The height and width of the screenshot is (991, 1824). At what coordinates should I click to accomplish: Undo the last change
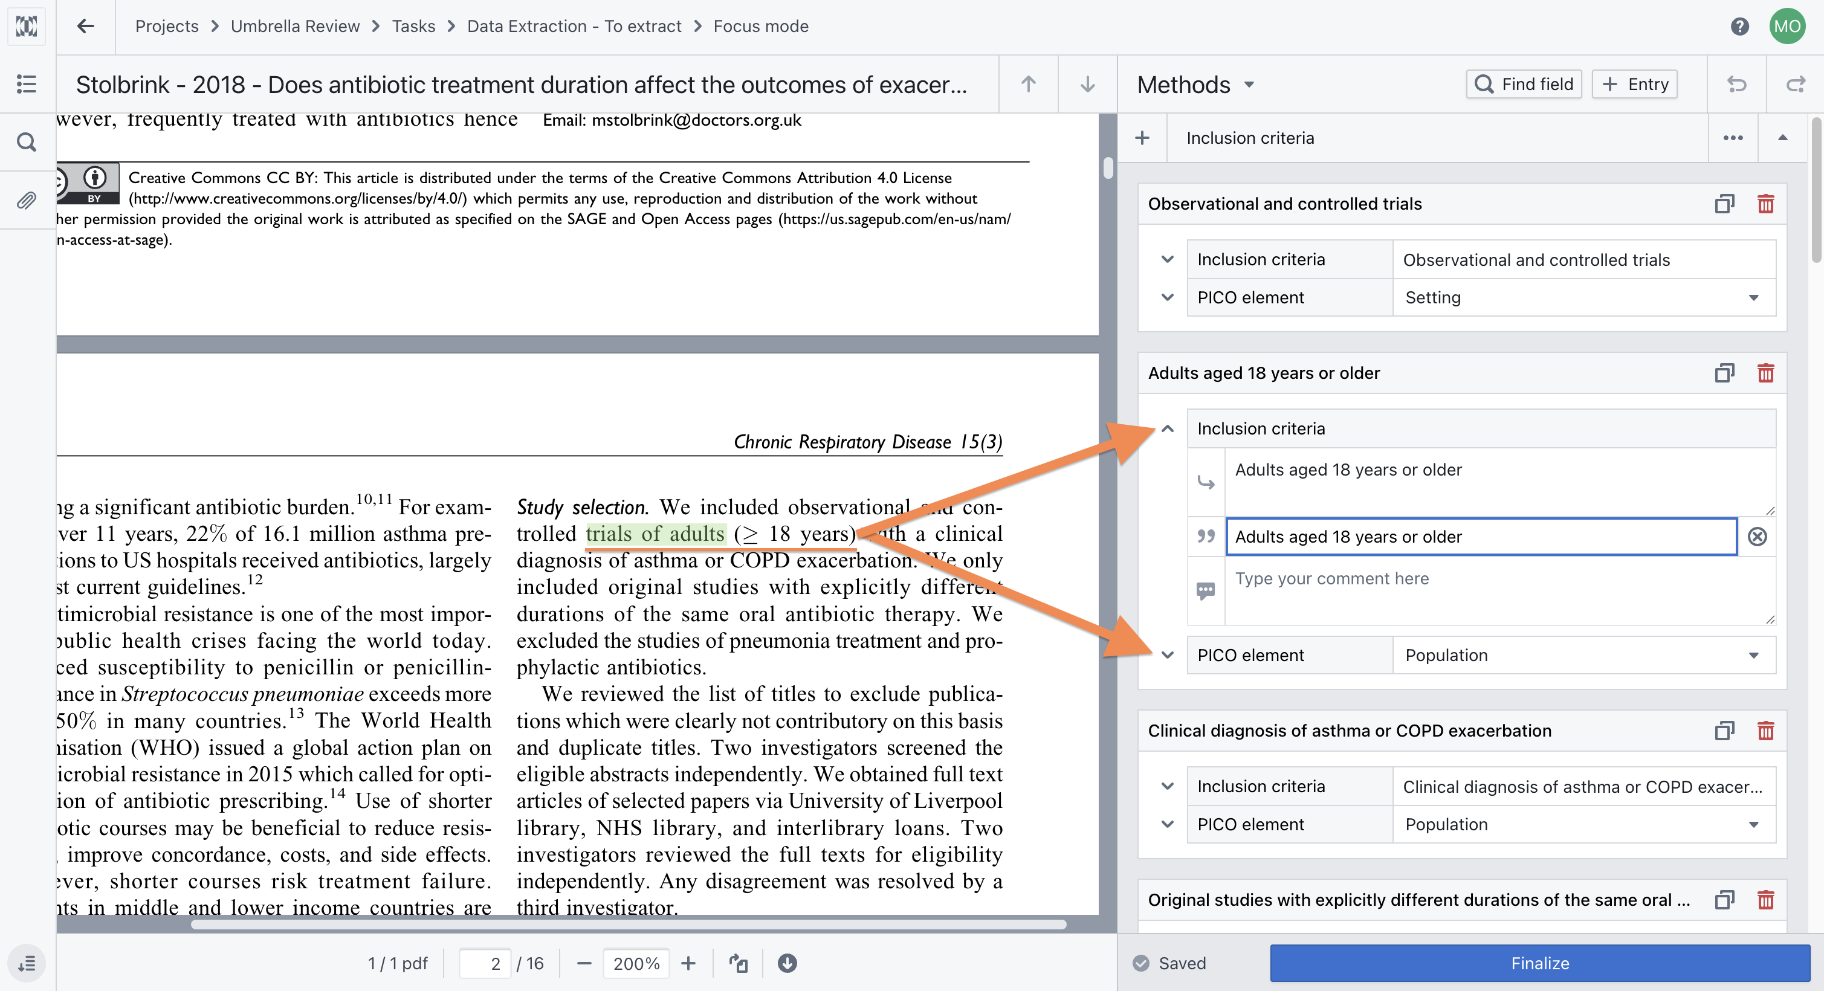pyautogui.click(x=1736, y=84)
